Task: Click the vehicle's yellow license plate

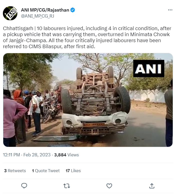Action: [94, 125]
